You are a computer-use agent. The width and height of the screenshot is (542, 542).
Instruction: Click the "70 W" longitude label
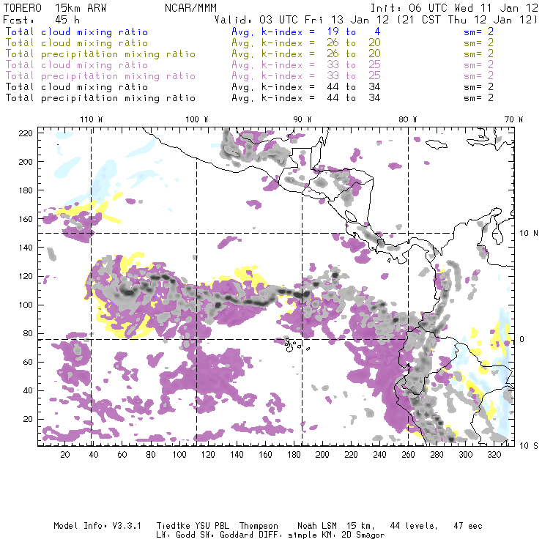(x=513, y=119)
